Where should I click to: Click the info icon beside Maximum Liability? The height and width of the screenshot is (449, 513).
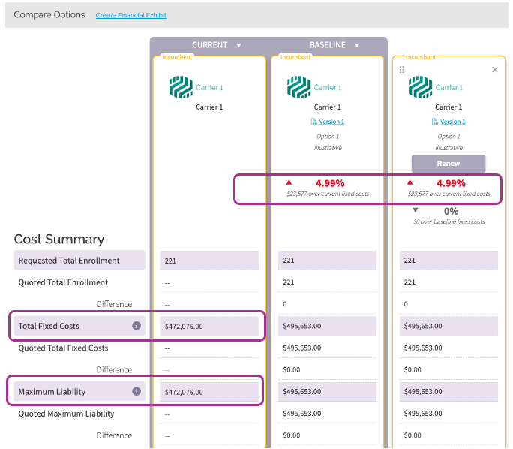136,391
